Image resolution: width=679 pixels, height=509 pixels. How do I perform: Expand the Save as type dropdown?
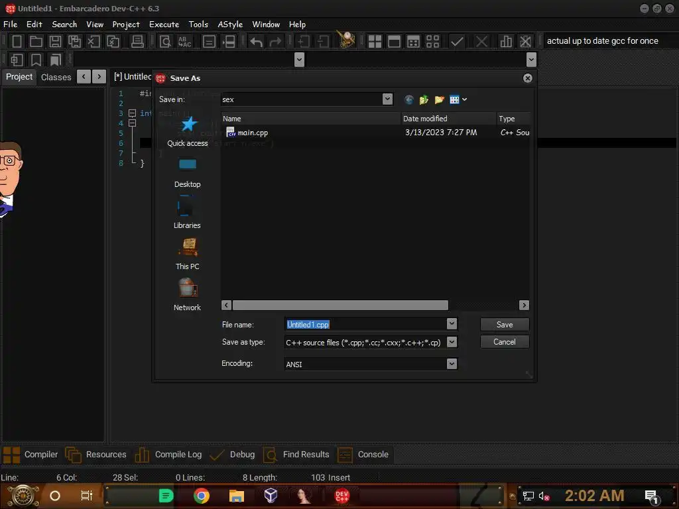(452, 342)
